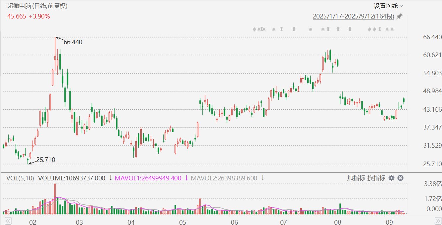
Task: Click the right double-arrow scroll button
Action: [438, 220]
